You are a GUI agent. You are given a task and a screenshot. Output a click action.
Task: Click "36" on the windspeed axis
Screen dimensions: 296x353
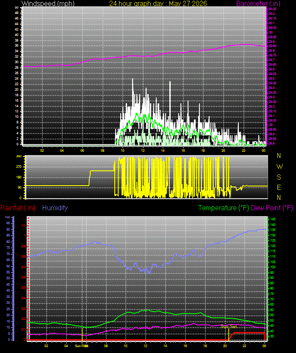click(17, 46)
